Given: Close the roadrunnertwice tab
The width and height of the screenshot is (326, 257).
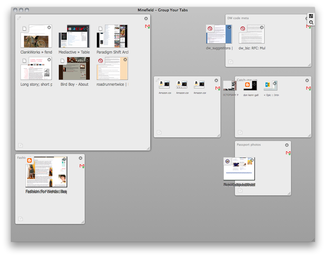Looking at the screenshot, I should (x=125, y=60).
